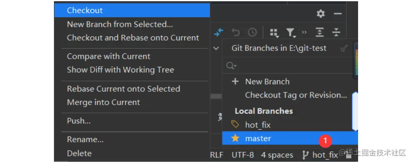Select Checkout in the context menu
Screen dimensions: 412x163
132,10
